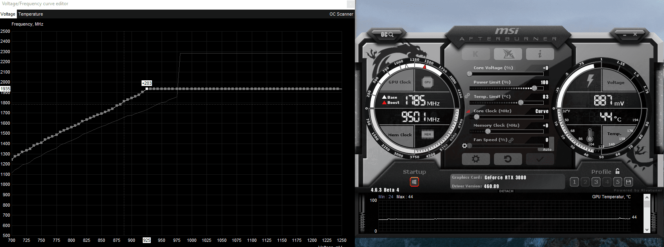Open the information i button
Viewport: 664px width, 247px height.
540,54
